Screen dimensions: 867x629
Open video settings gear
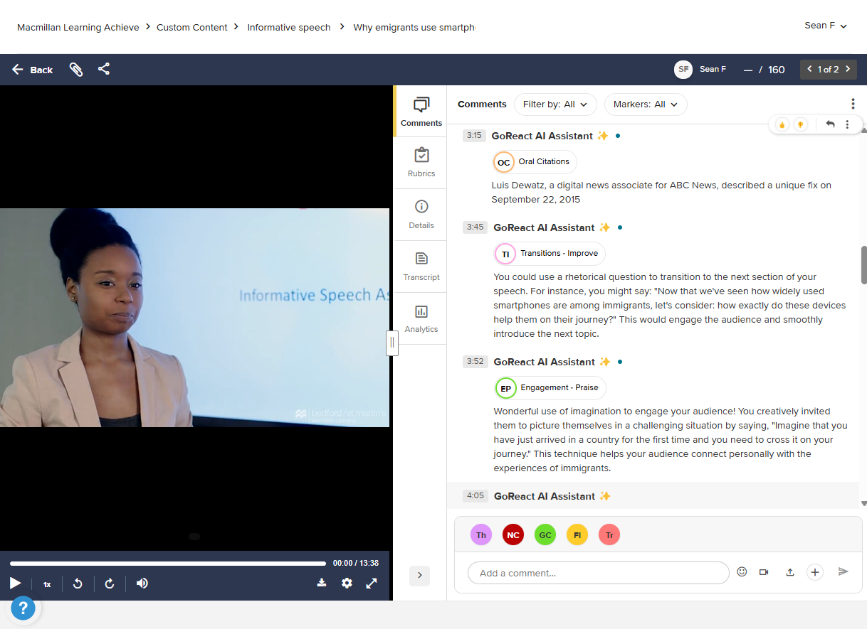point(347,584)
